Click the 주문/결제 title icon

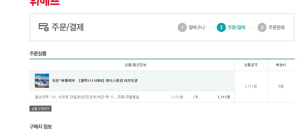pos(44,27)
